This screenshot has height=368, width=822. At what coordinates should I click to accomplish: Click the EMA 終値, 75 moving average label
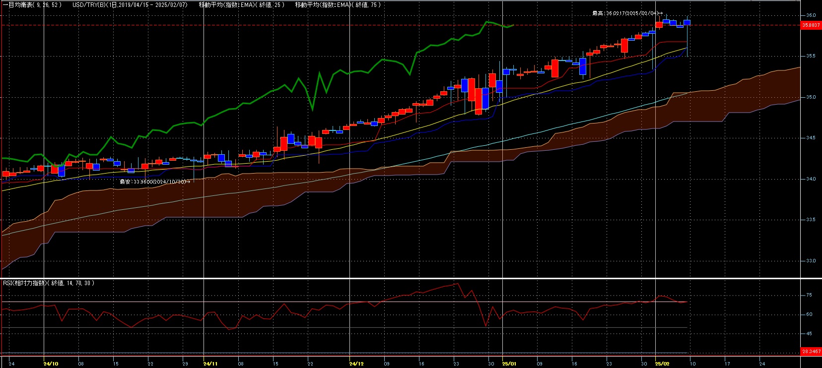[x=338, y=4]
